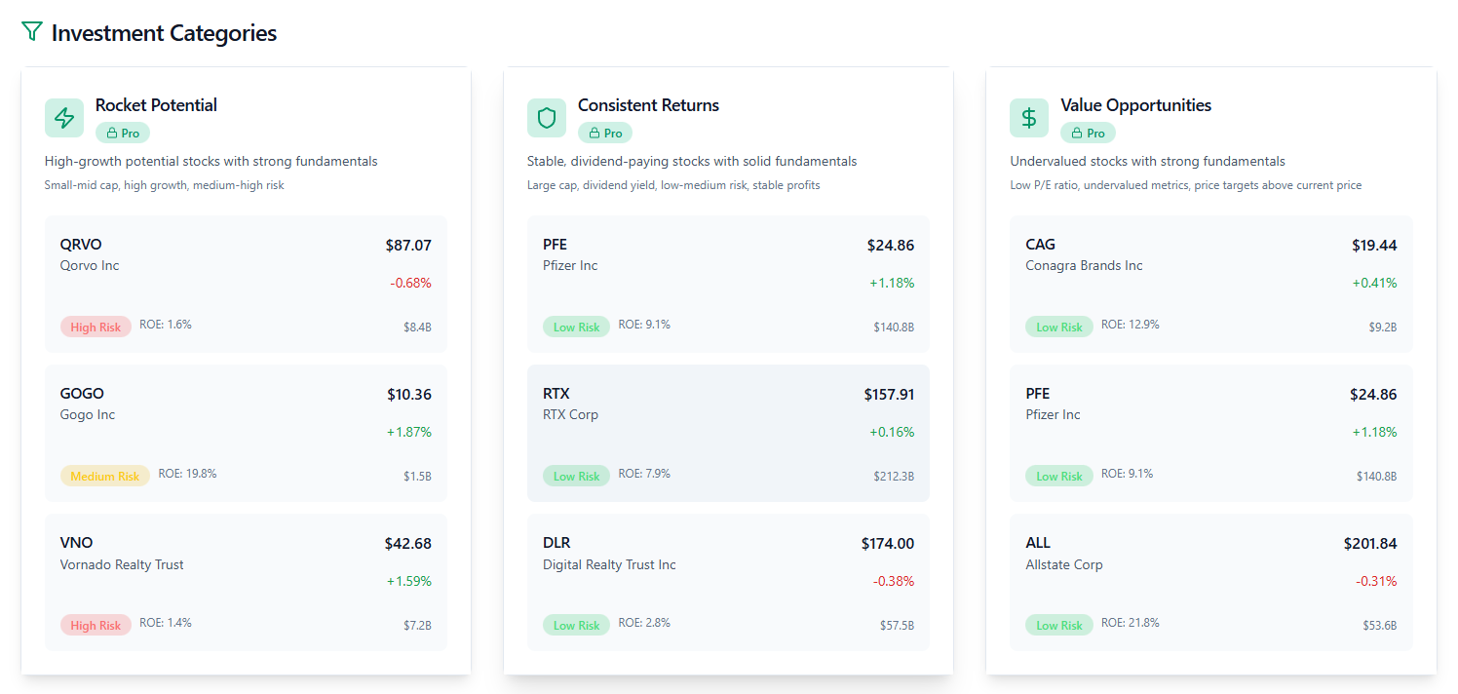Click the Low Risk badge on RTX
This screenshot has width=1458, height=694.
(576, 476)
